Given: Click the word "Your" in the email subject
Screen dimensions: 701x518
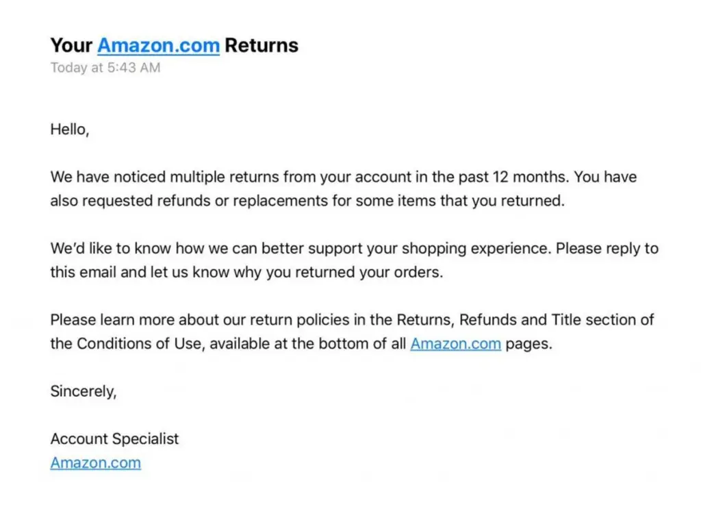Looking at the screenshot, I should (x=71, y=46).
